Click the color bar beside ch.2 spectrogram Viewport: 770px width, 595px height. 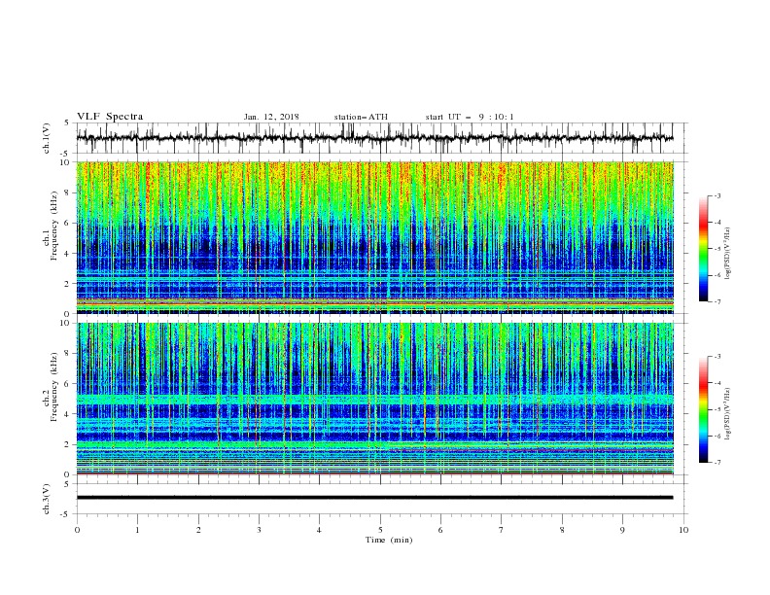pos(704,409)
